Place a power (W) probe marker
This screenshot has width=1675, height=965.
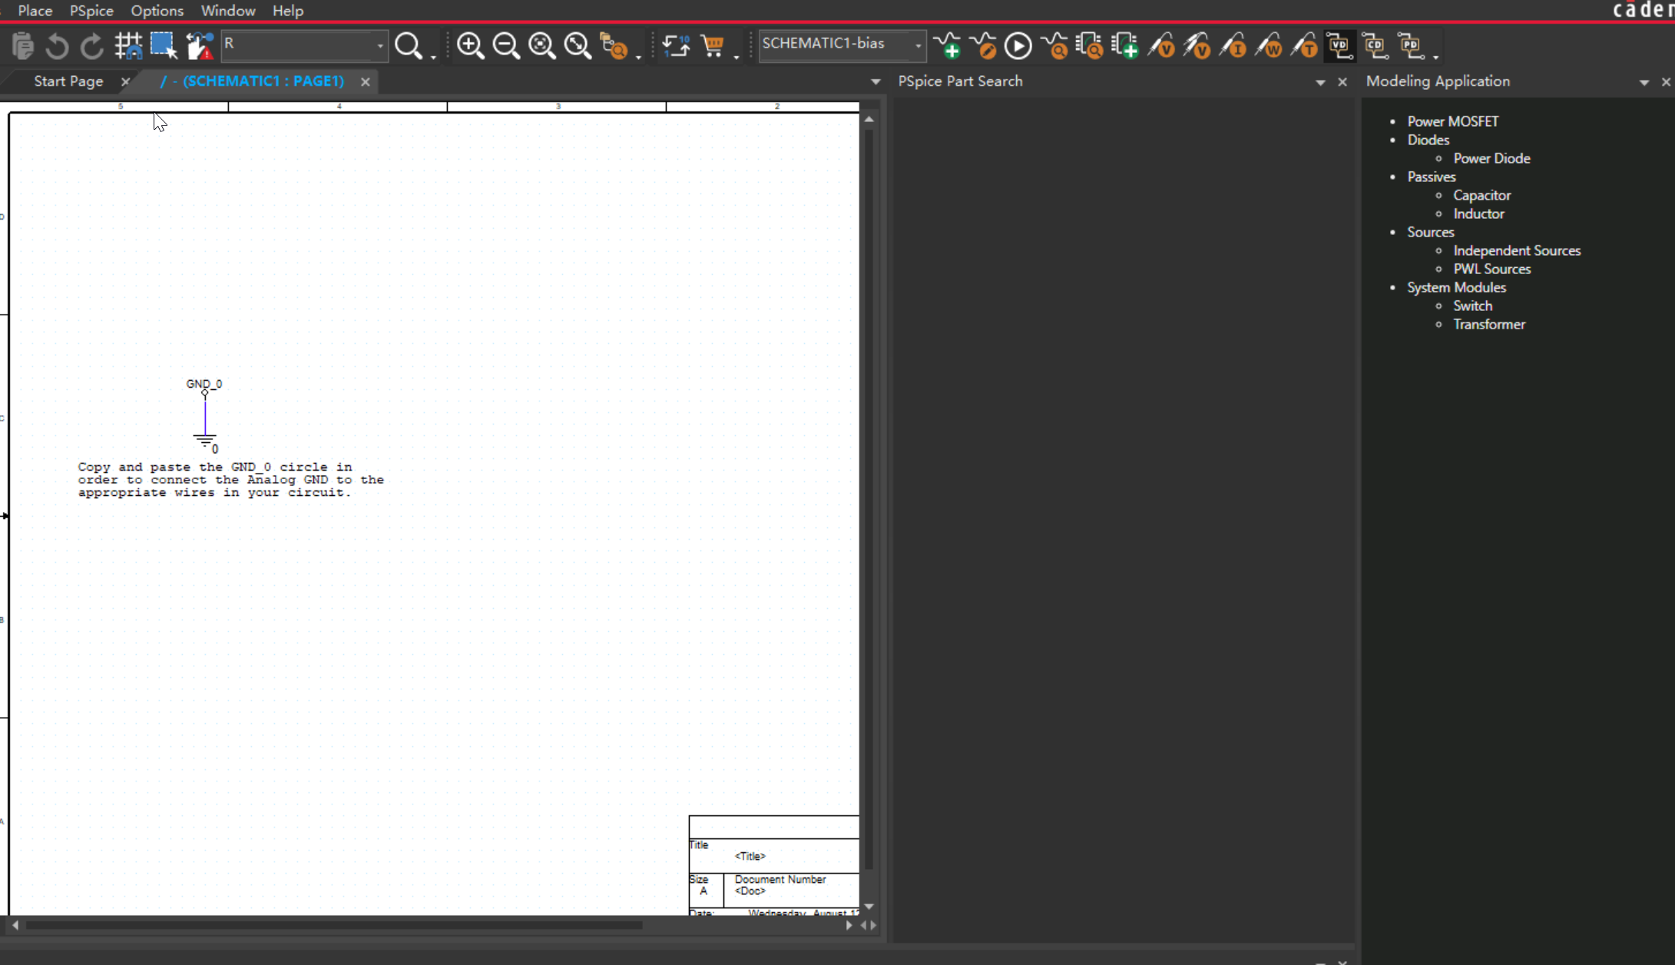click(1269, 46)
